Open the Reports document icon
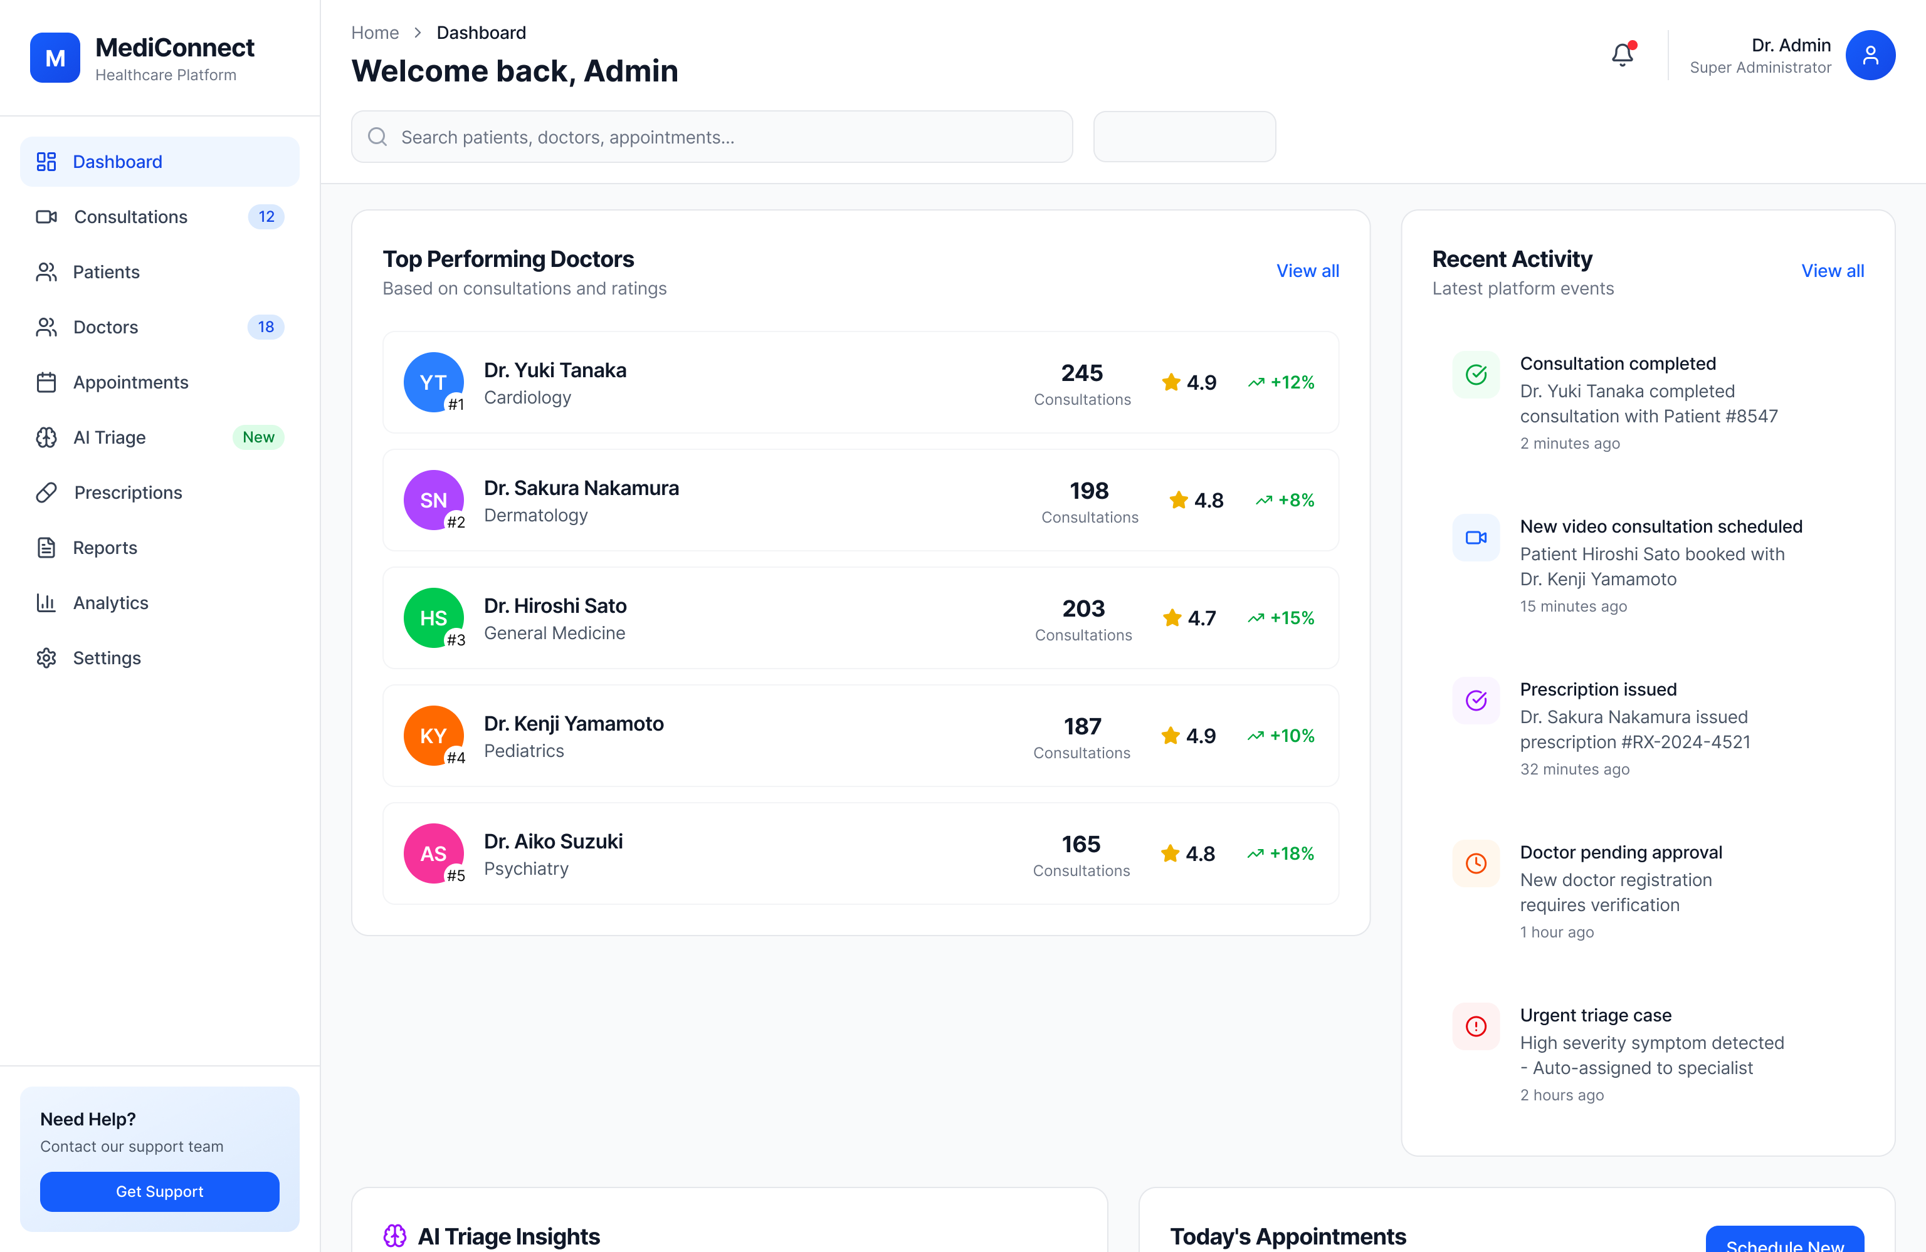 click(46, 547)
